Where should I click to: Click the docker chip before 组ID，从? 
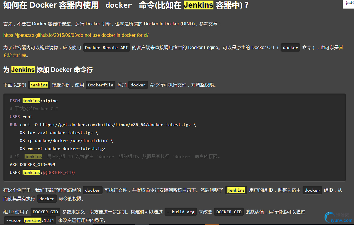[x=312, y=190]
